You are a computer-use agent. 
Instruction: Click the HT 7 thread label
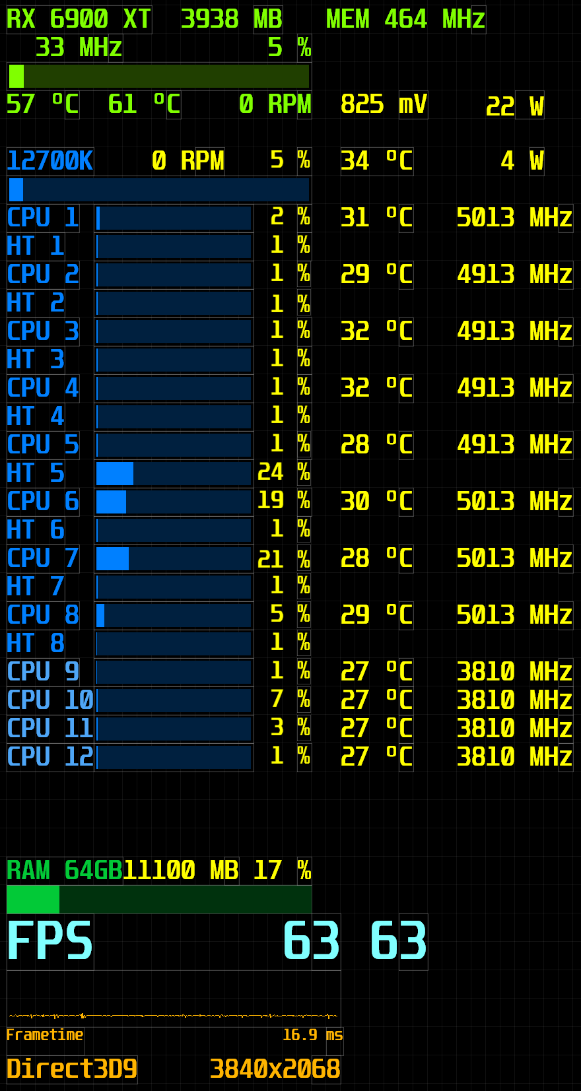coord(36,587)
